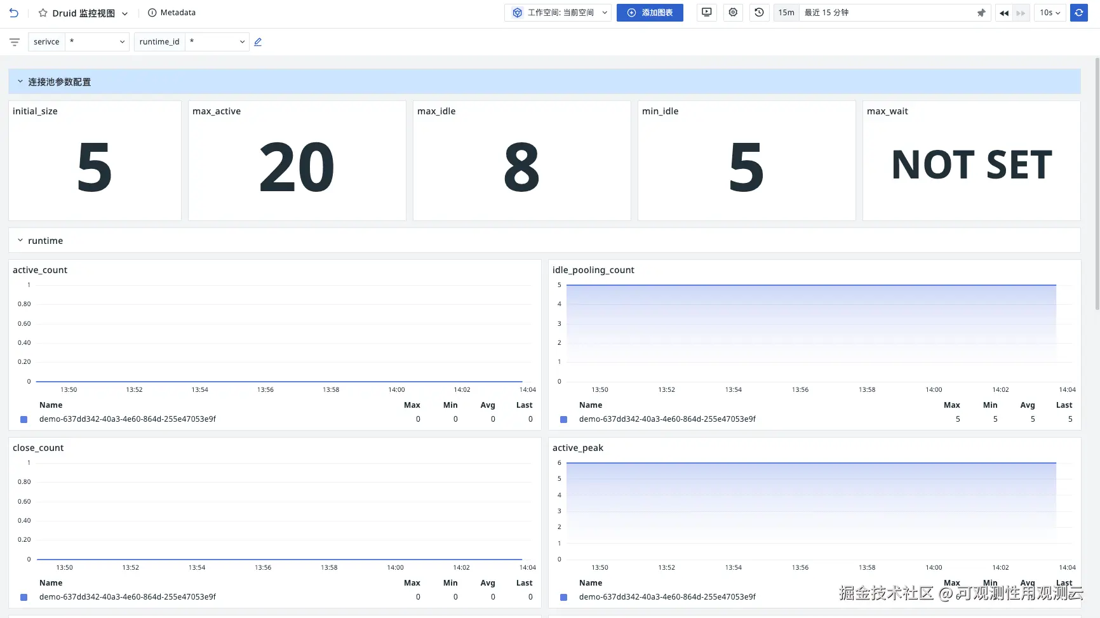Open history clock icon

[x=759, y=13]
